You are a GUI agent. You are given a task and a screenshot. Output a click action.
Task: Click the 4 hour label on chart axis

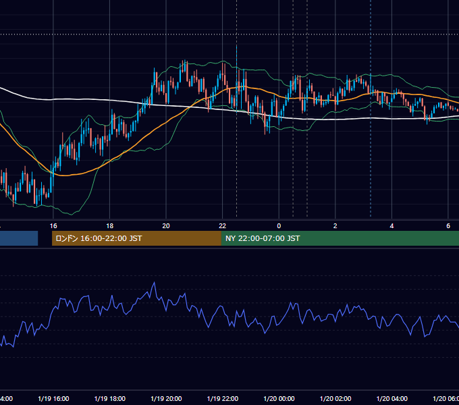(x=391, y=226)
